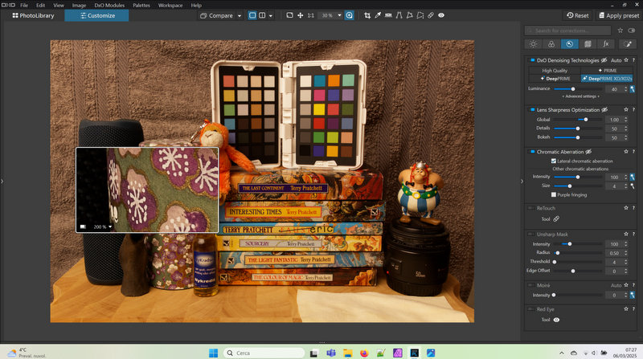Image resolution: width=643 pixels, height=359 pixels.
Task: Open the File menu
Action: click(x=24, y=6)
